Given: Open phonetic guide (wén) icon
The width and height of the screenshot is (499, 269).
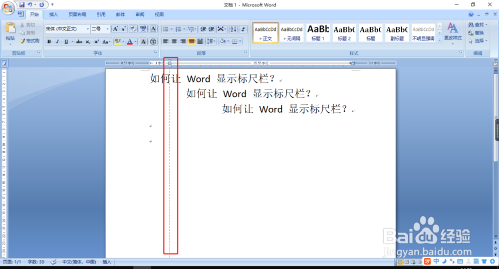Looking at the screenshot, I should 143,29.
